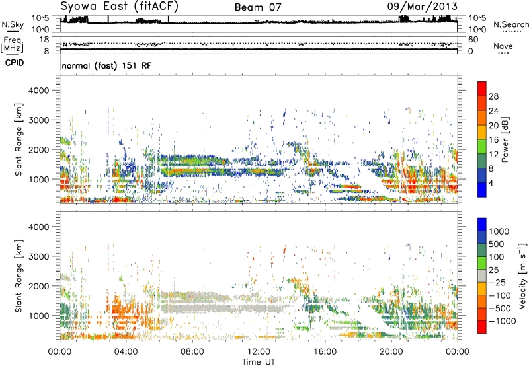Click the 'CPID' label
This screenshot has width=529, height=366.
[15, 63]
